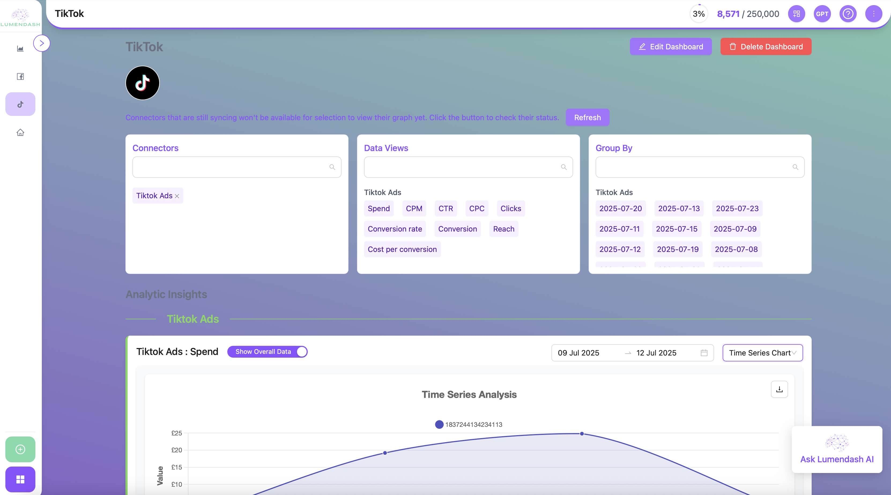Click the Refresh button
The image size is (891, 495).
[587, 117]
